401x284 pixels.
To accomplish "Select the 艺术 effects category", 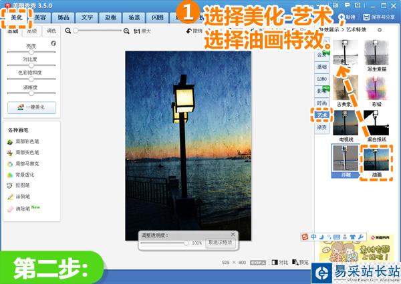I will (321, 115).
